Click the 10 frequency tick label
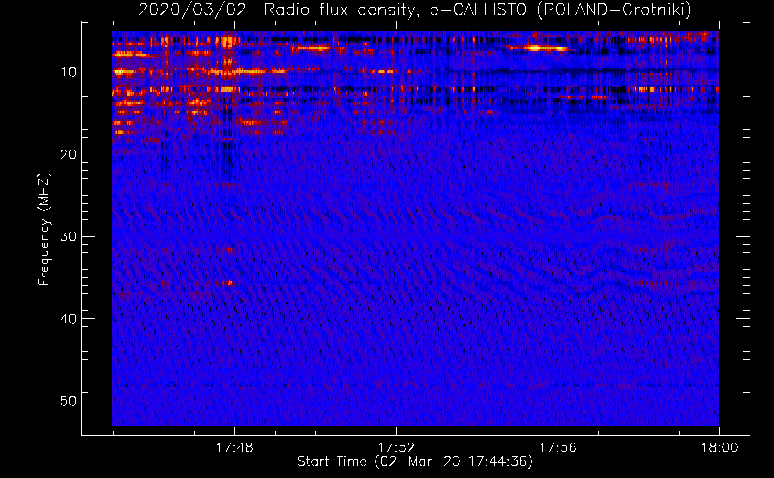Screen dimensions: 774x478 tap(68, 72)
